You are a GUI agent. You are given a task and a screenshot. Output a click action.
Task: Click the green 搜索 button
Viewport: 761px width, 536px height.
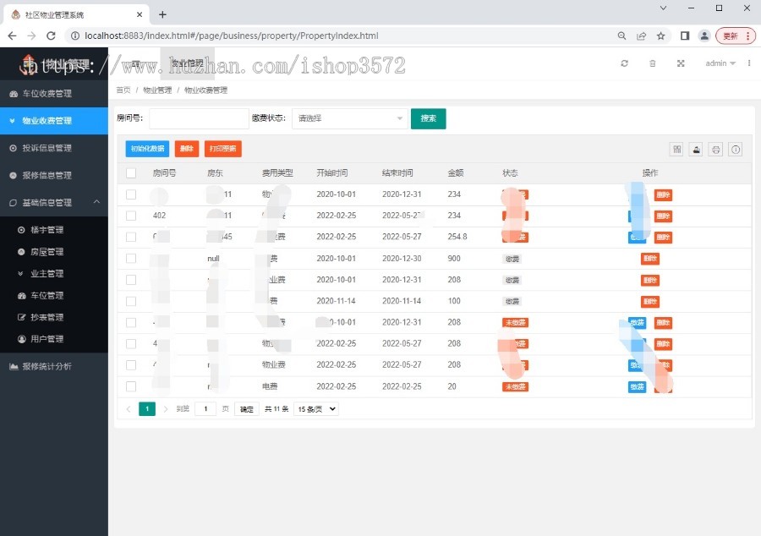(428, 118)
